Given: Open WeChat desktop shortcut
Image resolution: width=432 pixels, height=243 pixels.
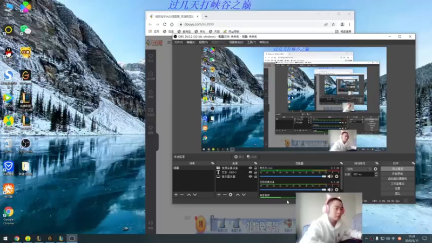Looking at the screenshot, I should tap(25, 32).
